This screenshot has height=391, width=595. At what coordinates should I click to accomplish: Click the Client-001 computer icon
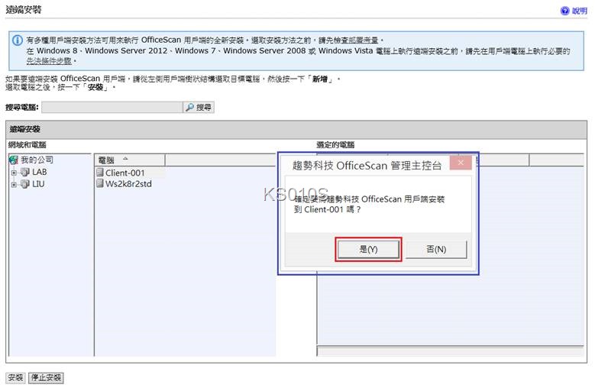point(100,173)
